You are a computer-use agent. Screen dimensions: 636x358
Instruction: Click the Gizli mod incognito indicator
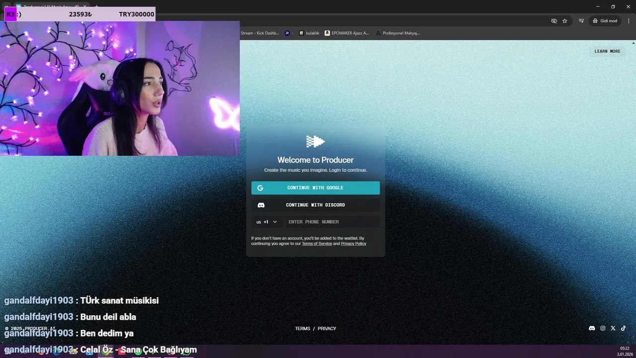coord(604,21)
